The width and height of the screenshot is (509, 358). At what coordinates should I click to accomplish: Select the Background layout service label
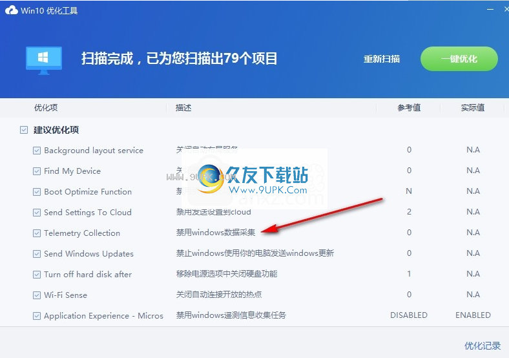pos(94,151)
